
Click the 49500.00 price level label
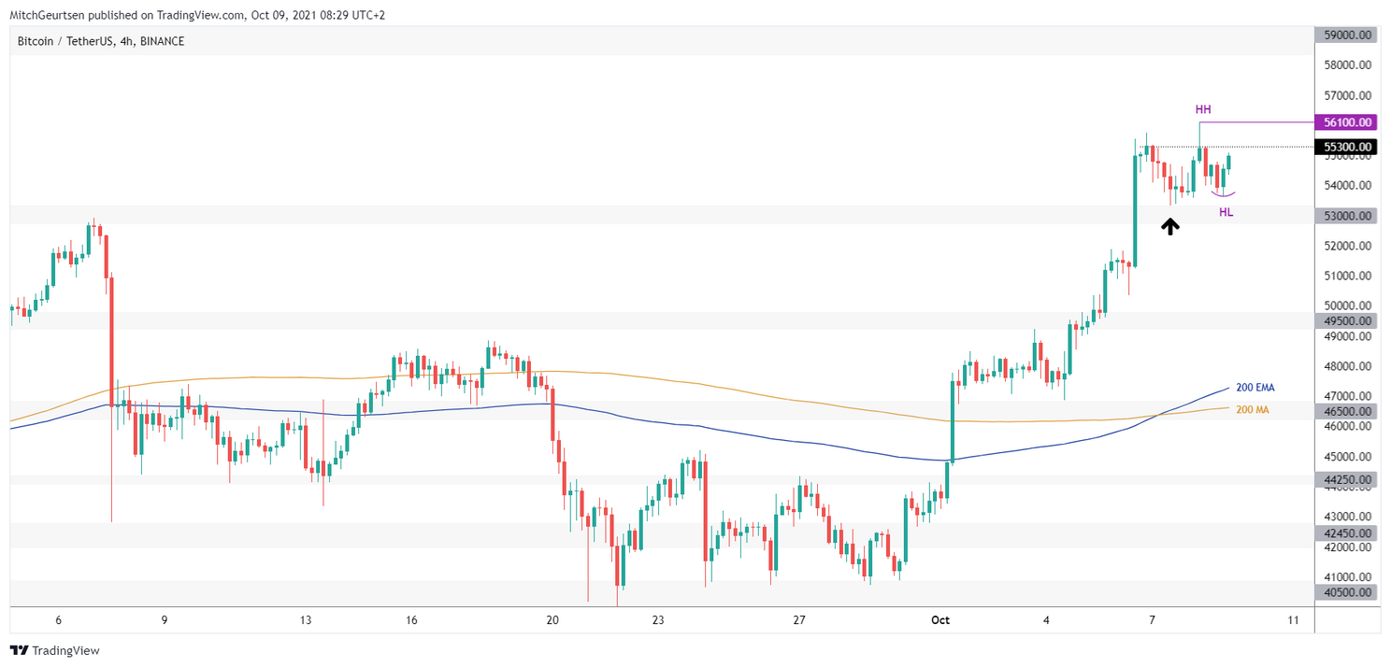pyautogui.click(x=1345, y=320)
